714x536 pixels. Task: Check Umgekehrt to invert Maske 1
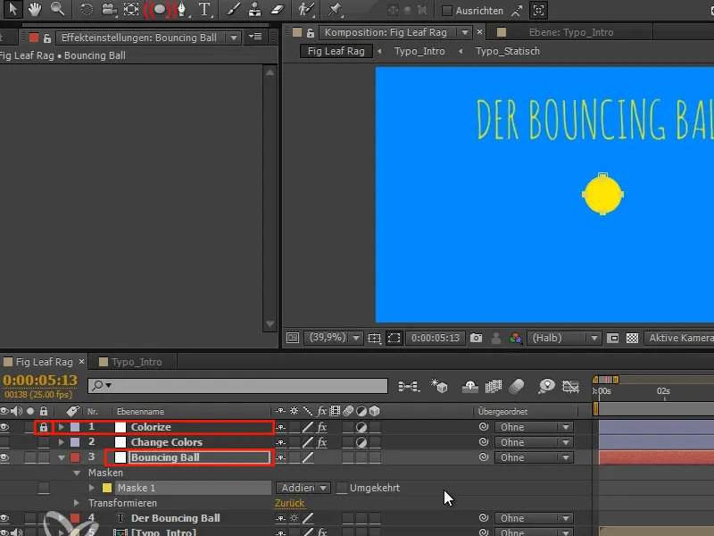[342, 486]
